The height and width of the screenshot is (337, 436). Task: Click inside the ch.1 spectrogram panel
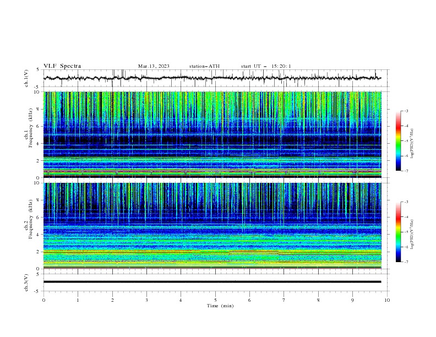tap(212, 134)
